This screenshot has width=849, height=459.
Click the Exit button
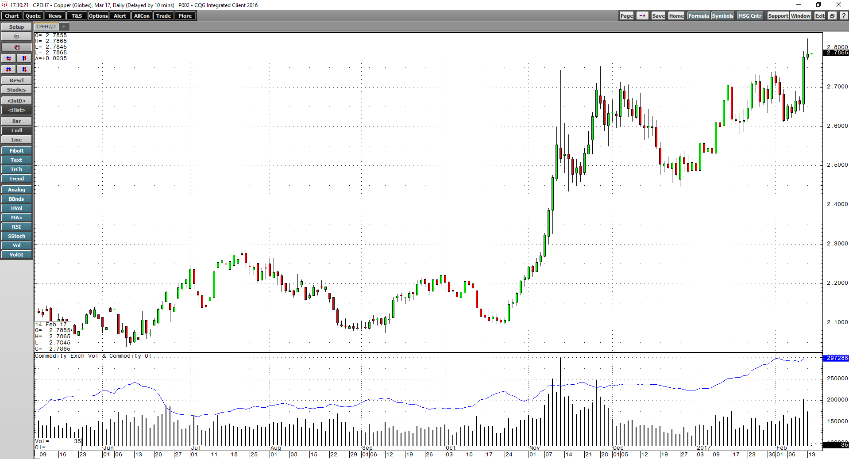point(820,16)
